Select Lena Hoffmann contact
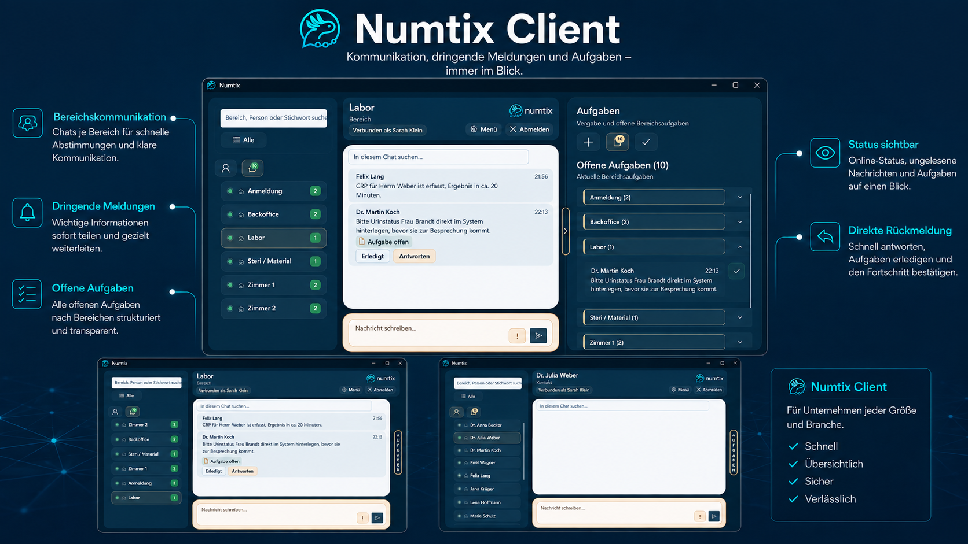The image size is (968, 544). click(x=487, y=502)
